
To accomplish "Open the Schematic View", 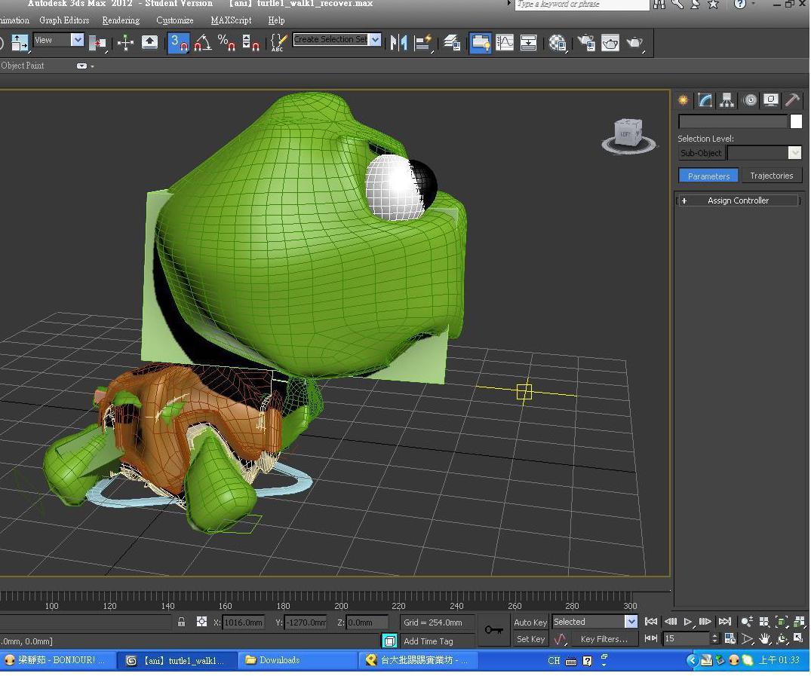I will click(x=528, y=42).
